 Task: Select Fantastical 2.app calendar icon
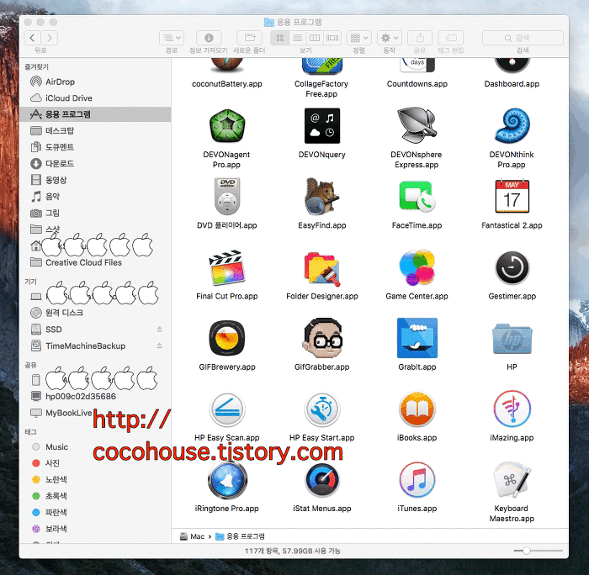[512, 197]
